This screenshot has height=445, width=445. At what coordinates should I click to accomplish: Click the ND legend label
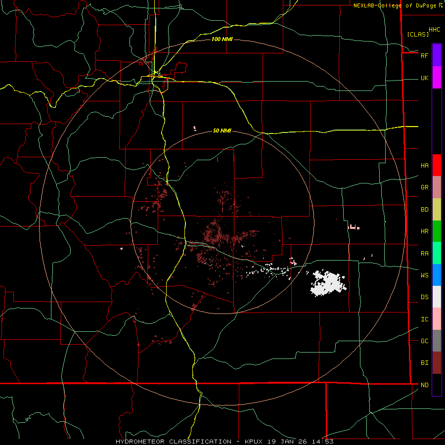pos(424,385)
